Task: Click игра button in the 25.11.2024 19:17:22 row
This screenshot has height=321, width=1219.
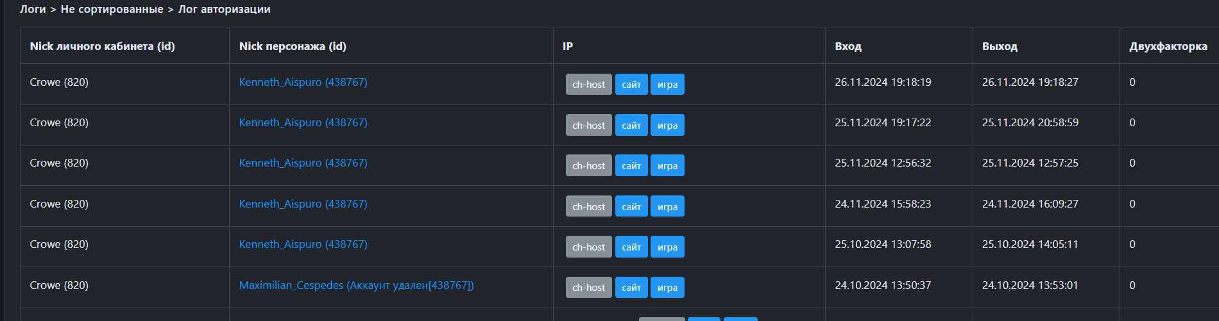Action: tap(667, 126)
